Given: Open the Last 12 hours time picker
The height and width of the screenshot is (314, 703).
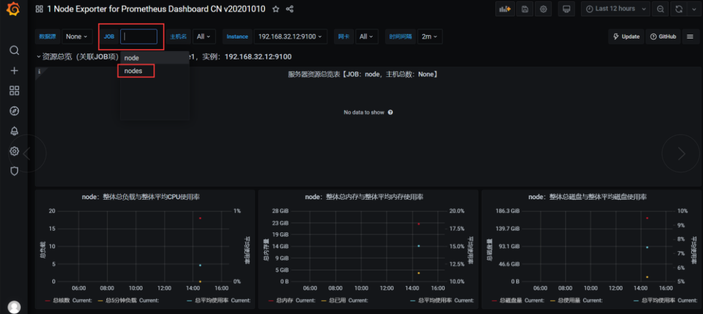Looking at the screenshot, I should (x=615, y=9).
